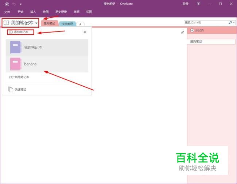Open the 视图 ribbon tab
237x184 pixels.
point(89,12)
